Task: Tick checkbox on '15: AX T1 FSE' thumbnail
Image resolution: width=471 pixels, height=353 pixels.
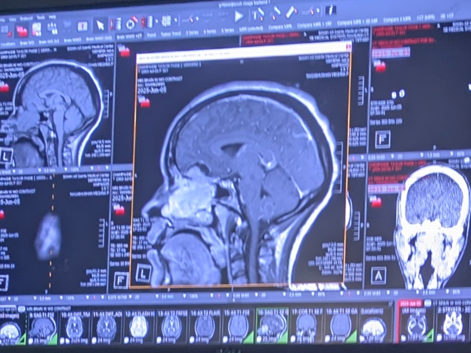Action: (x=226, y=338)
